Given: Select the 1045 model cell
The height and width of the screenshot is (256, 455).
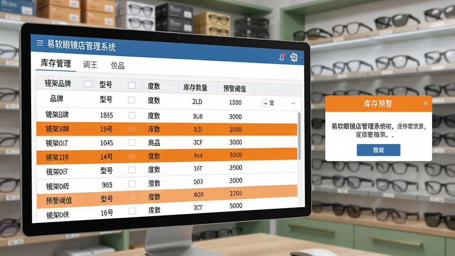Looking at the screenshot, I should tap(107, 143).
